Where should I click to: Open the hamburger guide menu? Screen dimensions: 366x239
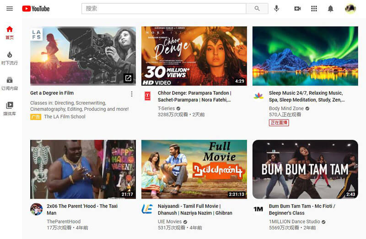pos(10,9)
